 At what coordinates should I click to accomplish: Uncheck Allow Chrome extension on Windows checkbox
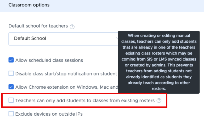click(11, 87)
